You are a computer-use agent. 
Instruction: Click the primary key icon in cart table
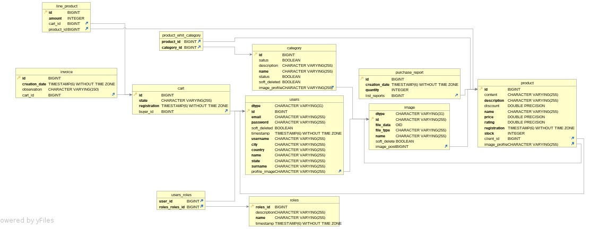pos(135,94)
